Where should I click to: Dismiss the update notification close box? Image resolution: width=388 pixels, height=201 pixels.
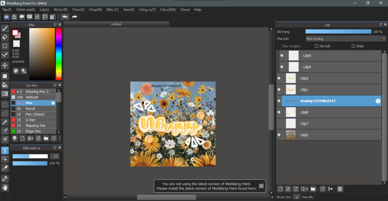coord(261,186)
